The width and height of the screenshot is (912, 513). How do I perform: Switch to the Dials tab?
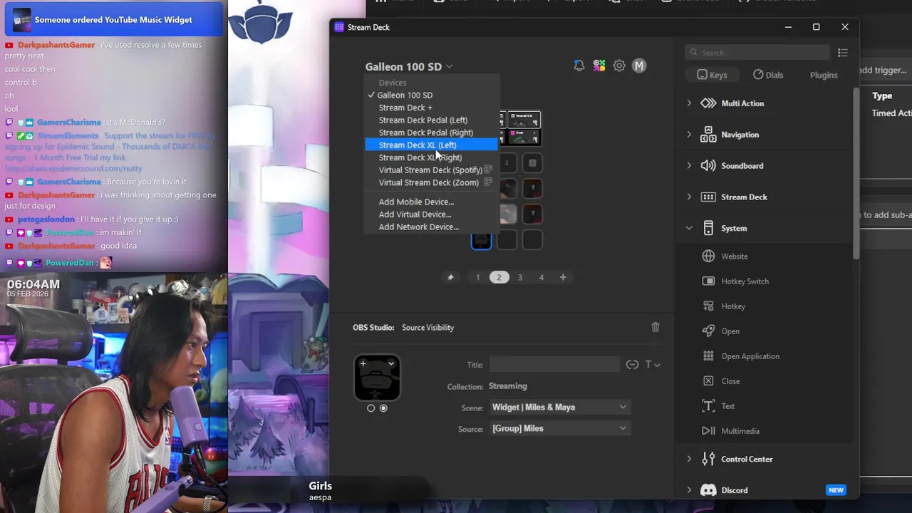pyautogui.click(x=768, y=75)
